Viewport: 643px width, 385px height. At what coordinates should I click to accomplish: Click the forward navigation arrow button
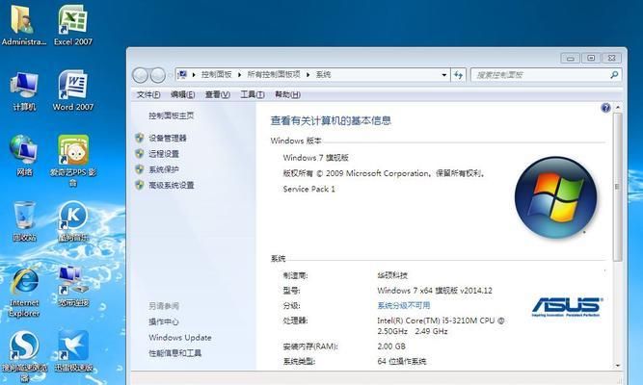tap(158, 75)
